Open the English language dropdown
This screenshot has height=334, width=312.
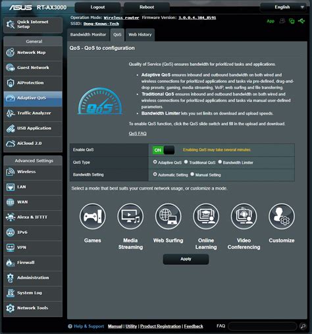tap(283, 7)
